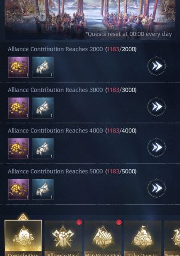Viewport: 180px width, 256px height.
Task: Tap the Alliance Contribution Reaches 2000 title
Action: (x=55, y=49)
